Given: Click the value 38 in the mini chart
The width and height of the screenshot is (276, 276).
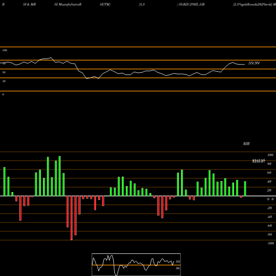Looking at the screenshot, I should tap(178, 262).
